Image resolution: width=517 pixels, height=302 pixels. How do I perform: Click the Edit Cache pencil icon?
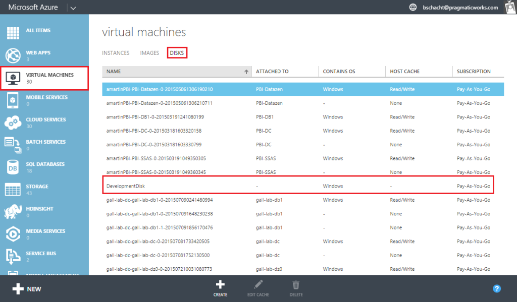click(258, 284)
